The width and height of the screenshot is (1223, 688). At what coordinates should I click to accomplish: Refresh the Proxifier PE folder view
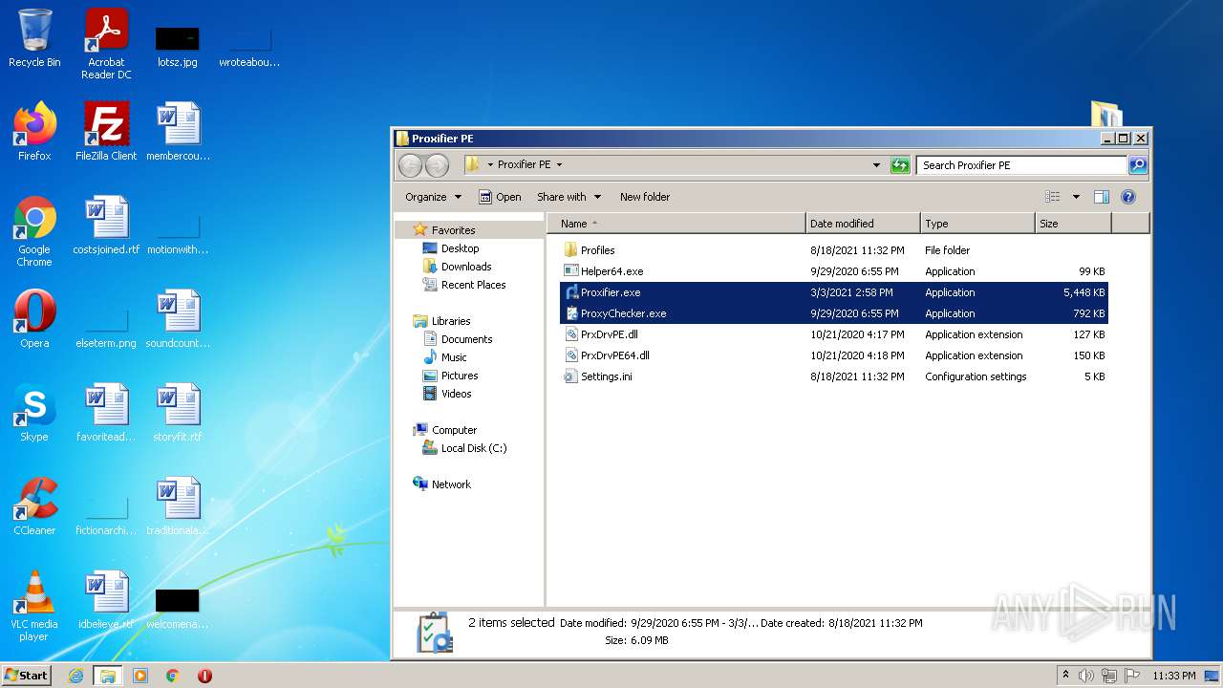(900, 165)
